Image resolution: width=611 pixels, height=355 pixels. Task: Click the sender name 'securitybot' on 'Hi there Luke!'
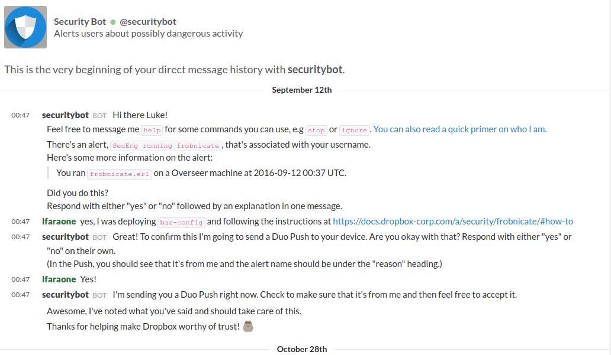[65, 115]
